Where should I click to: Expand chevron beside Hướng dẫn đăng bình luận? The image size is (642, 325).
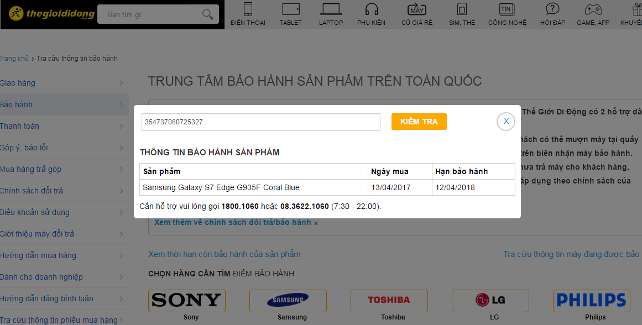pyautogui.click(x=121, y=299)
